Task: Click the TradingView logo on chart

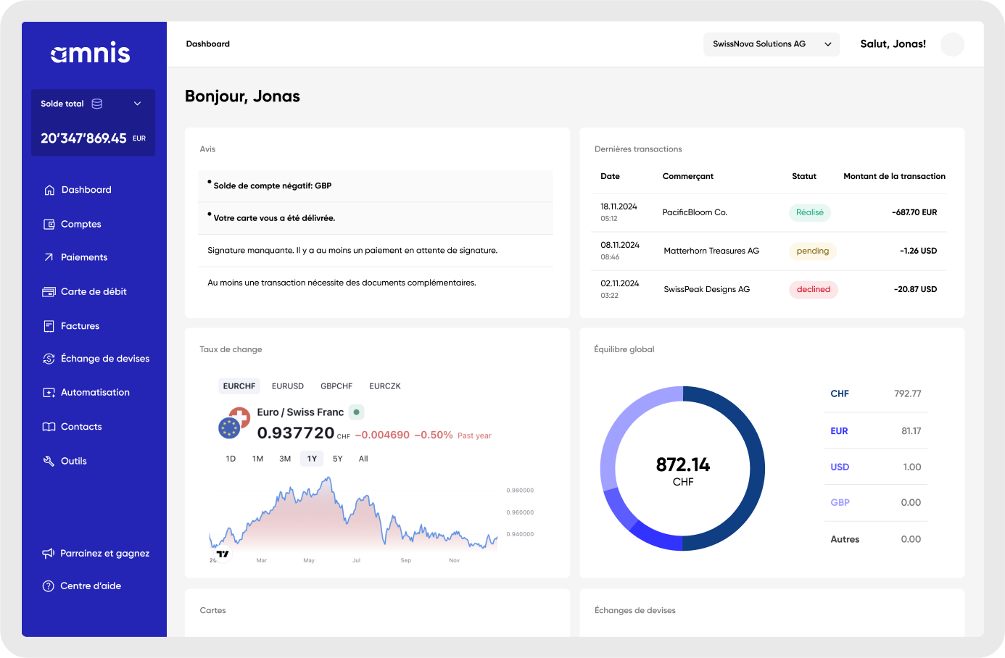Action: click(x=223, y=554)
